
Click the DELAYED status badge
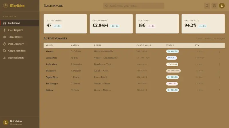[x=172, y=84]
